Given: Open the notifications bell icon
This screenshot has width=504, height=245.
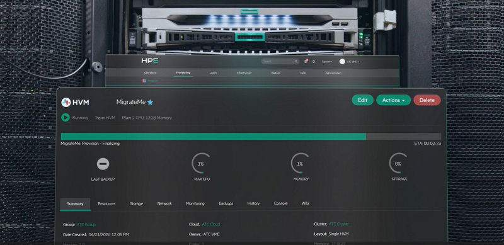Looking at the screenshot, I should [314, 62].
